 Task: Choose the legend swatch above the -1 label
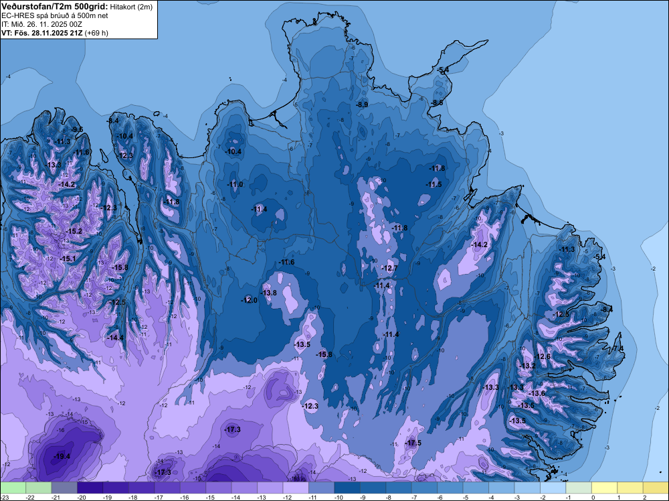coord(579,488)
